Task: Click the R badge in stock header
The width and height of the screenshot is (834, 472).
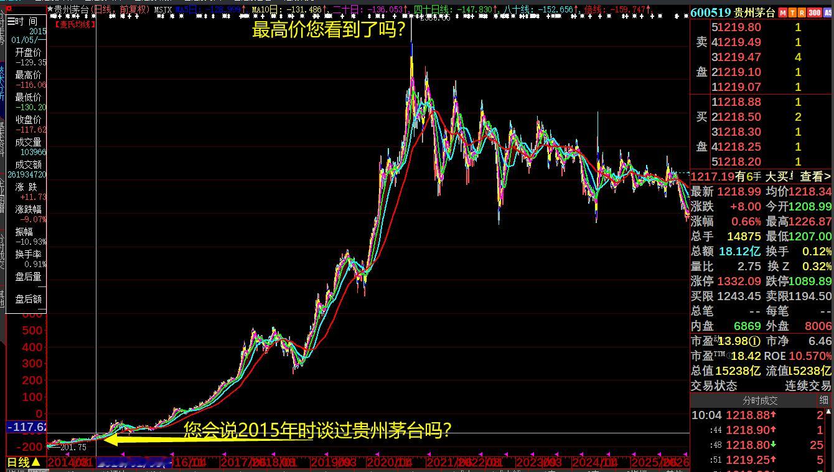Action: tap(802, 12)
